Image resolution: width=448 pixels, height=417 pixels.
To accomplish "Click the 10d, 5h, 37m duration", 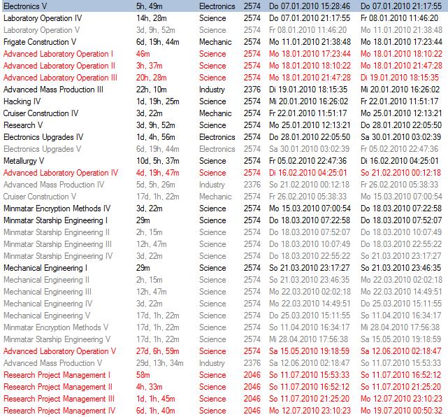I will pyautogui.click(x=157, y=161).
